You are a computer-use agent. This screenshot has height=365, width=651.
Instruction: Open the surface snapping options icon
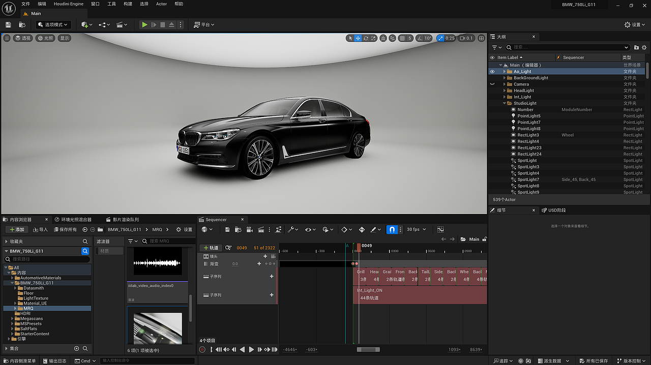(x=392, y=38)
